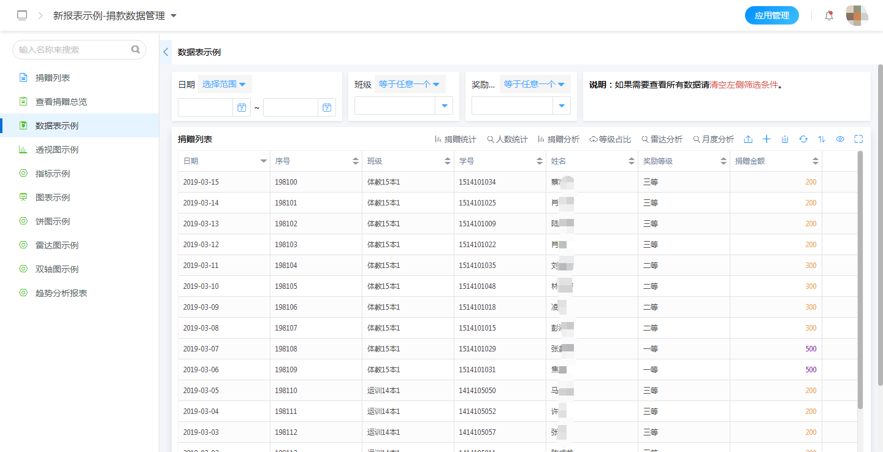Open 图表示例 in sidebar
This screenshot has height=452, width=883.
pos(80,197)
